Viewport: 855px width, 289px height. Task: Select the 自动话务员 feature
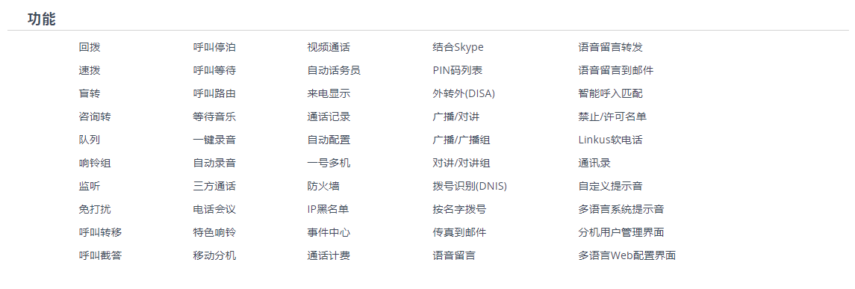click(x=334, y=70)
